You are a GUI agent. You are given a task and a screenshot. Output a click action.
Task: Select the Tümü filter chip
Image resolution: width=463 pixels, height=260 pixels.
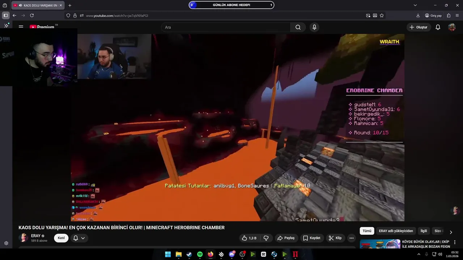point(367,231)
